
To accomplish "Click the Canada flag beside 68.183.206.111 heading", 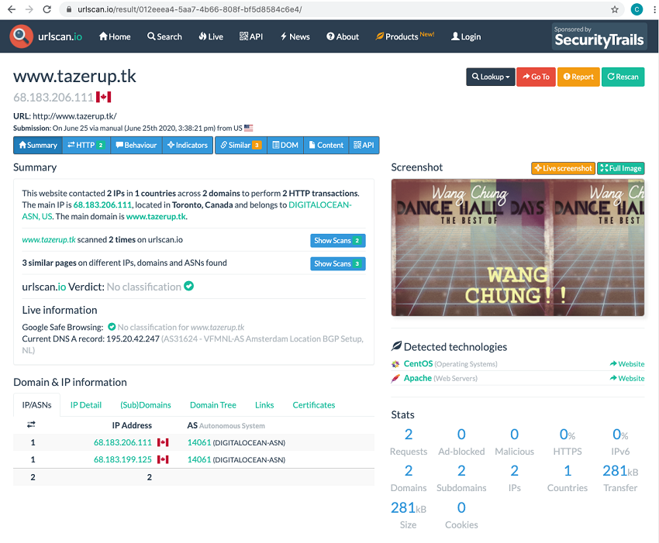I will [x=103, y=98].
